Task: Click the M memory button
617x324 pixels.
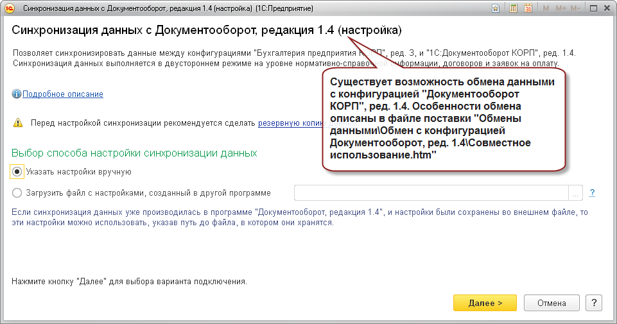Action: point(546,8)
